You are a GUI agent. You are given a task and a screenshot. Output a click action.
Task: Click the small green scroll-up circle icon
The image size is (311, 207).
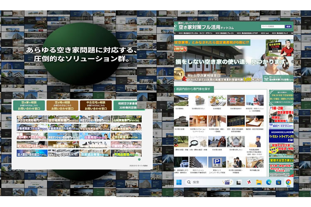(138, 159)
